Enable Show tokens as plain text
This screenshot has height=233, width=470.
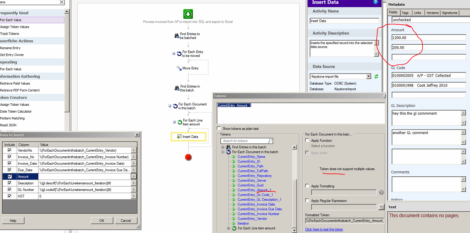pyautogui.click(x=219, y=129)
